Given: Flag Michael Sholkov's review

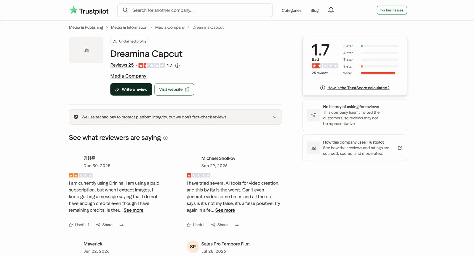Looking at the screenshot, I should click(236, 225).
